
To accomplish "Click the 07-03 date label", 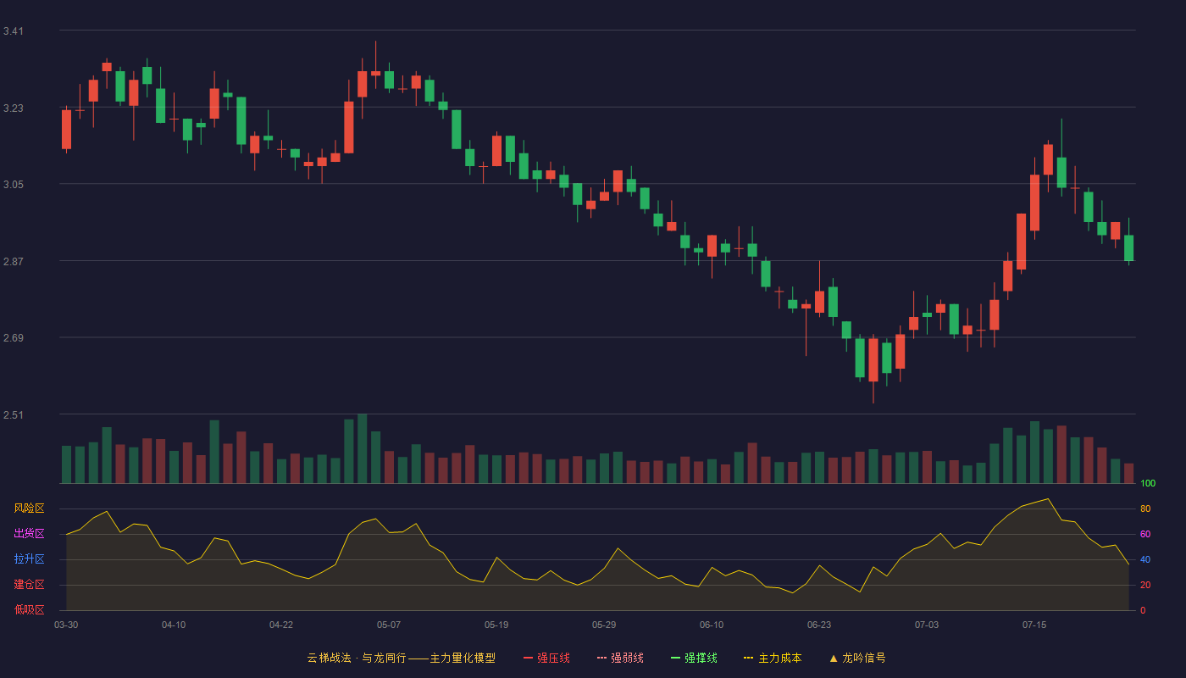I will [927, 625].
